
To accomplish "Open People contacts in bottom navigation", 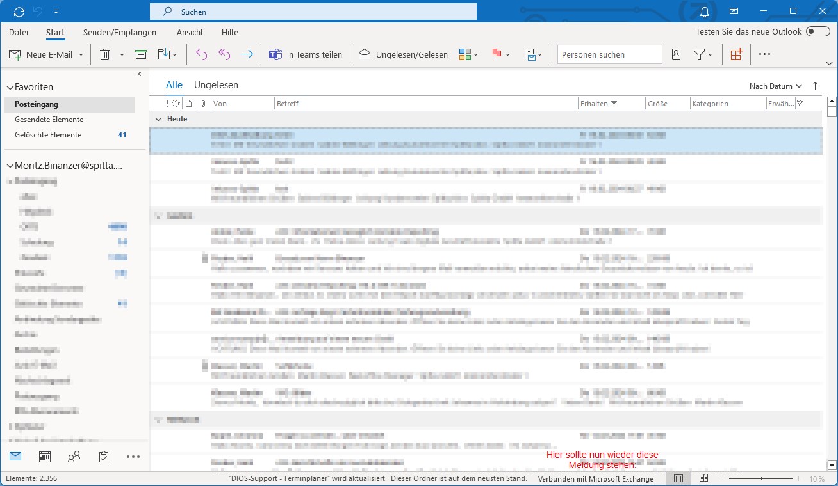I will tap(74, 457).
